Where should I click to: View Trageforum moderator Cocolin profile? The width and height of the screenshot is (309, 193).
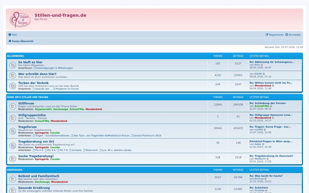click(55, 133)
